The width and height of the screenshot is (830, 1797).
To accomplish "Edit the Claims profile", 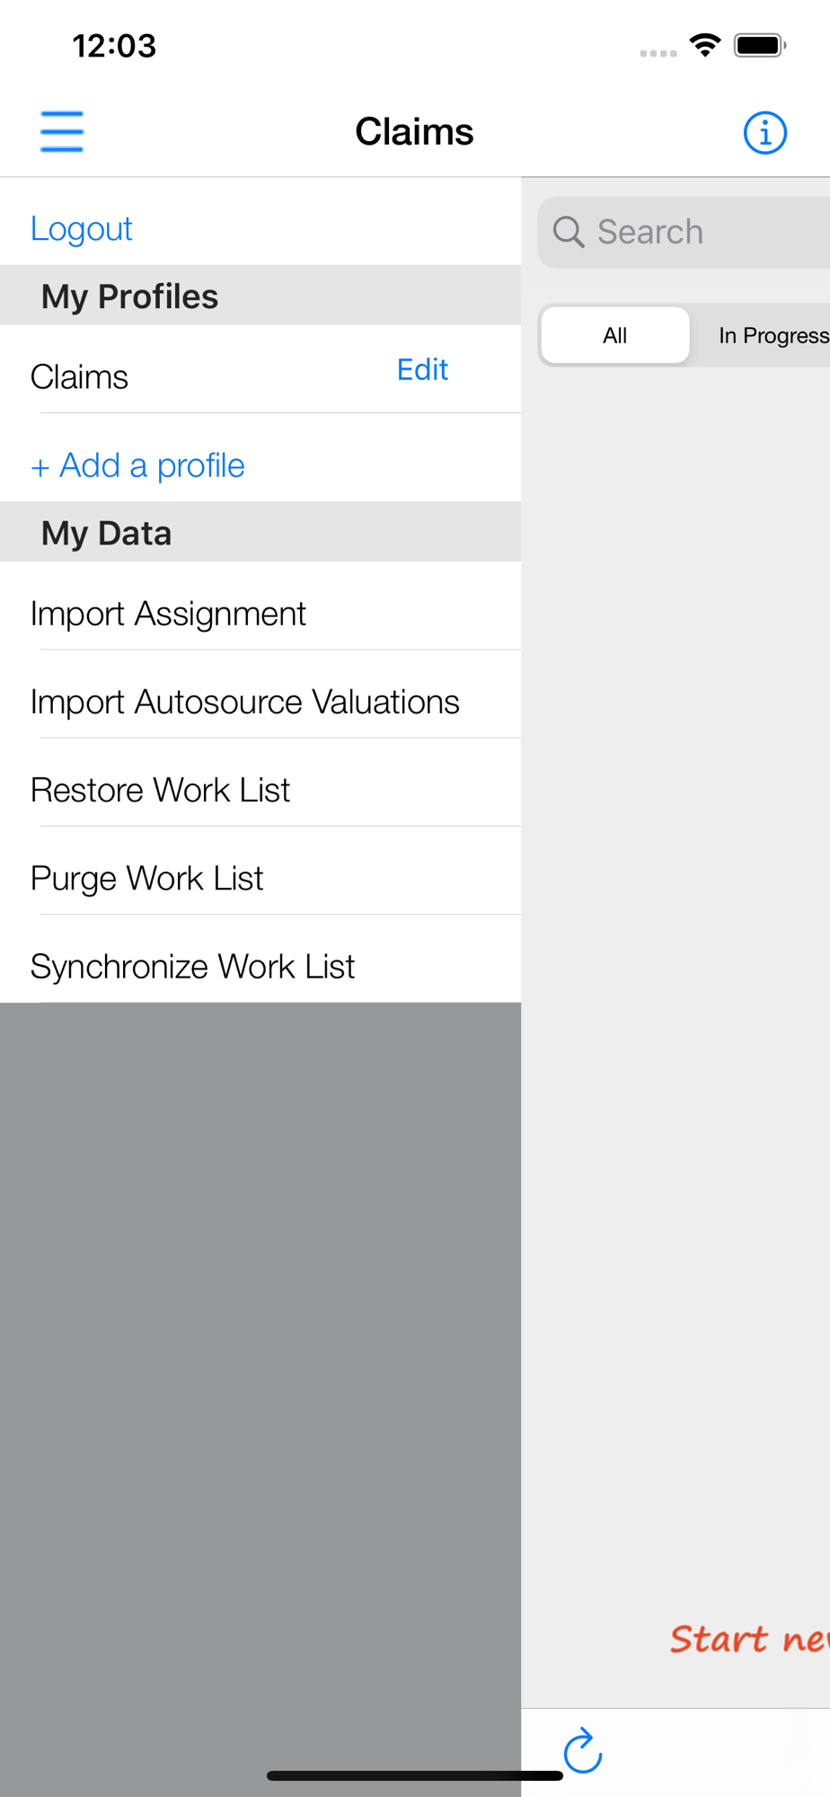I will pyautogui.click(x=422, y=370).
